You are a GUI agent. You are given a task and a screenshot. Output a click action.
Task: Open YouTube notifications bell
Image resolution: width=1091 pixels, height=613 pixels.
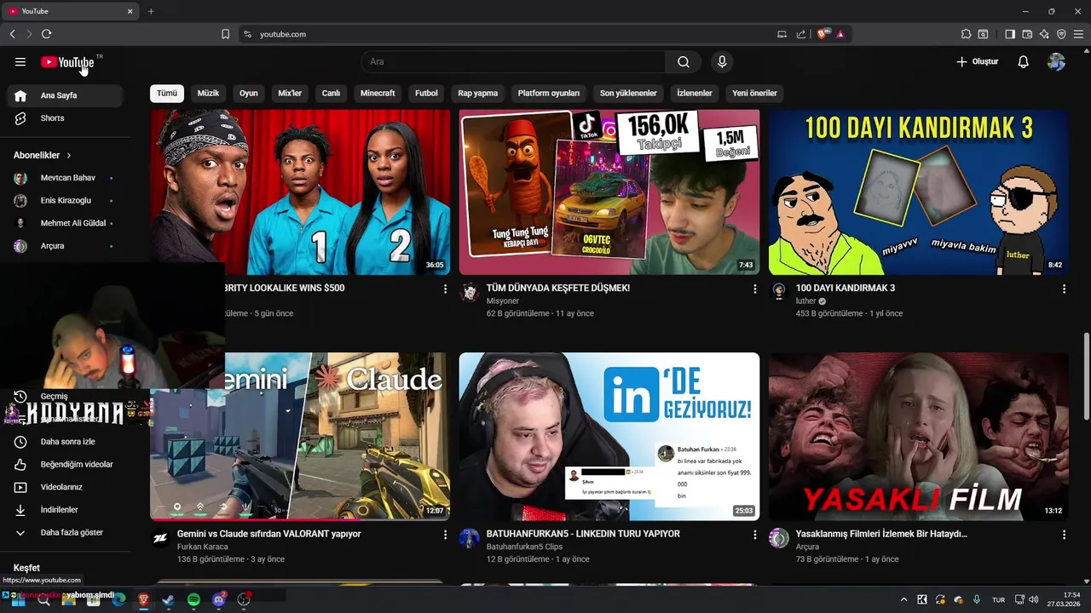(x=1024, y=61)
